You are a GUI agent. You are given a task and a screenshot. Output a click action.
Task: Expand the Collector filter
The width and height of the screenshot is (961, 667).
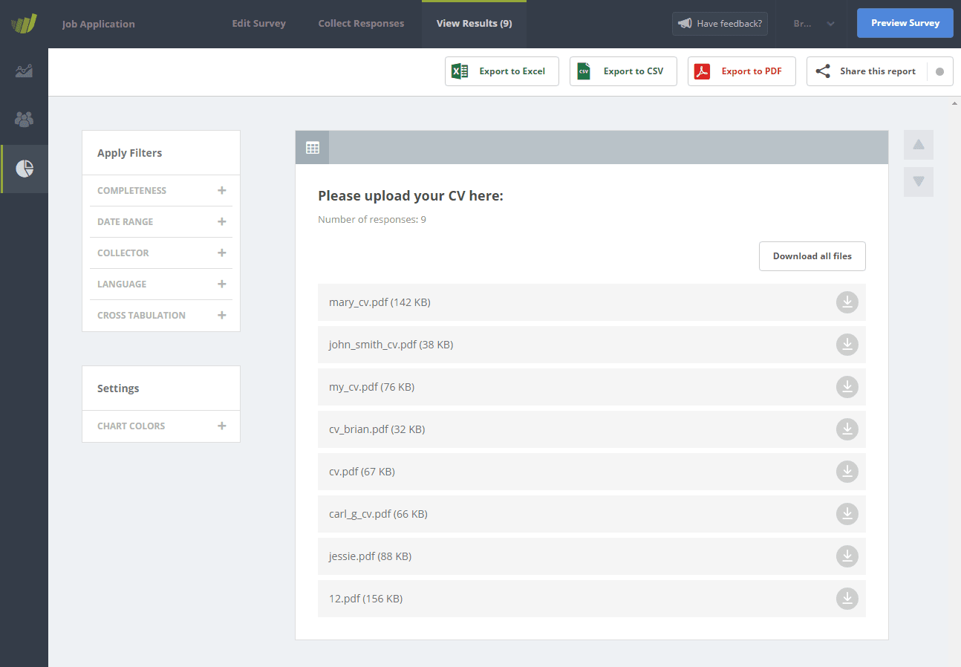[x=161, y=253]
